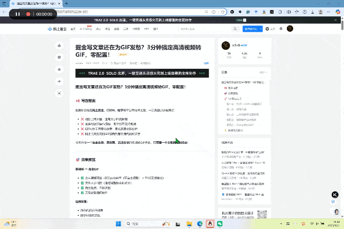Collapse the table of contents expander

click(x=263, y=72)
